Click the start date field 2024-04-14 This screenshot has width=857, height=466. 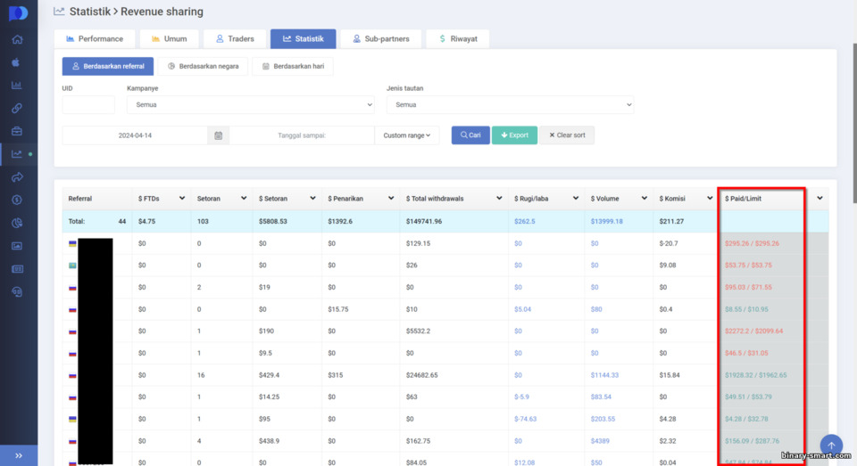pyautogui.click(x=135, y=135)
